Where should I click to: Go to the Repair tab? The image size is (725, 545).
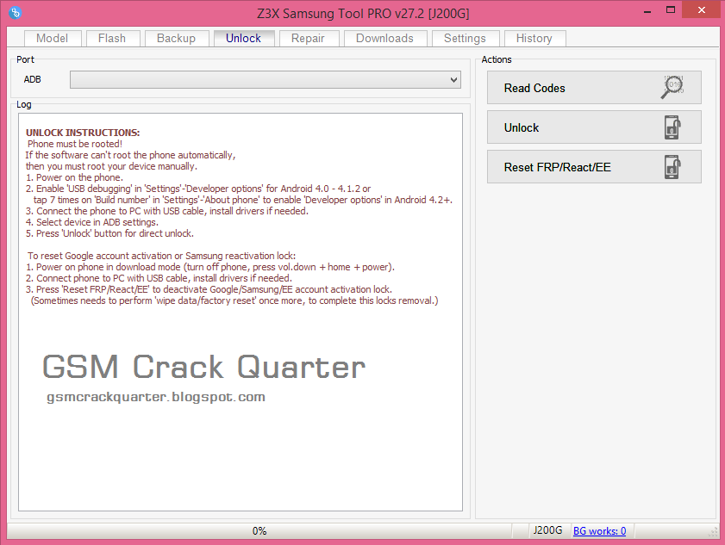[308, 39]
